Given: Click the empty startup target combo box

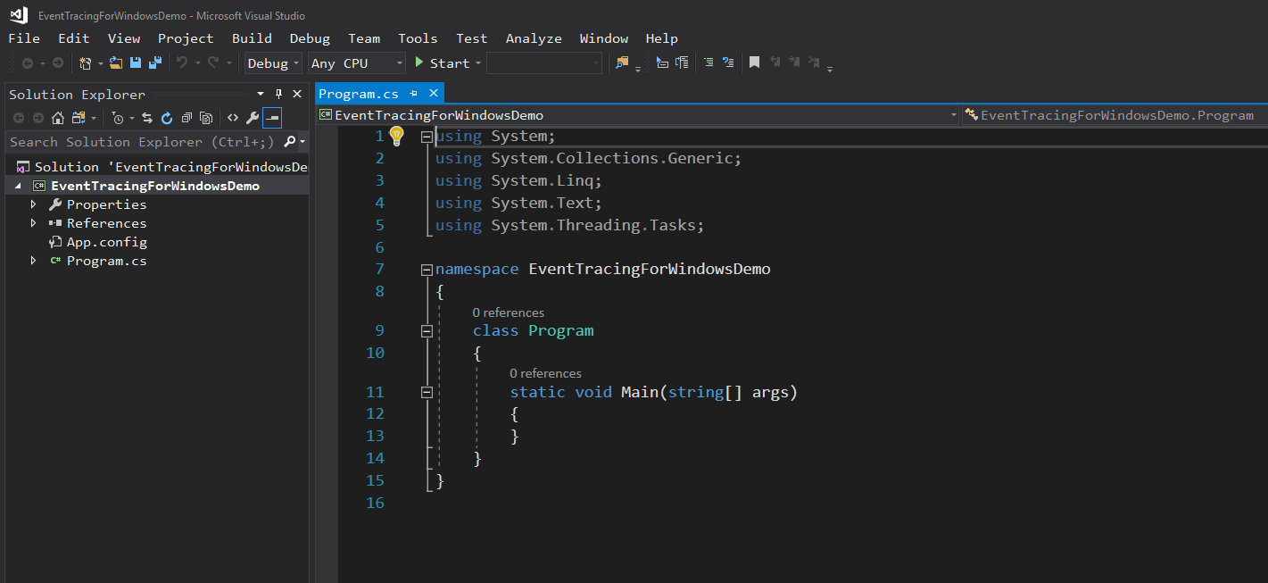Looking at the screenshot, I should (x=544, y=63).
